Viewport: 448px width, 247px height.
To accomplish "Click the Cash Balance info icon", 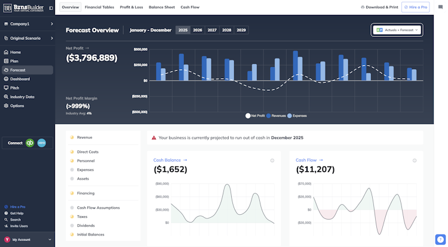I will 272,160.
